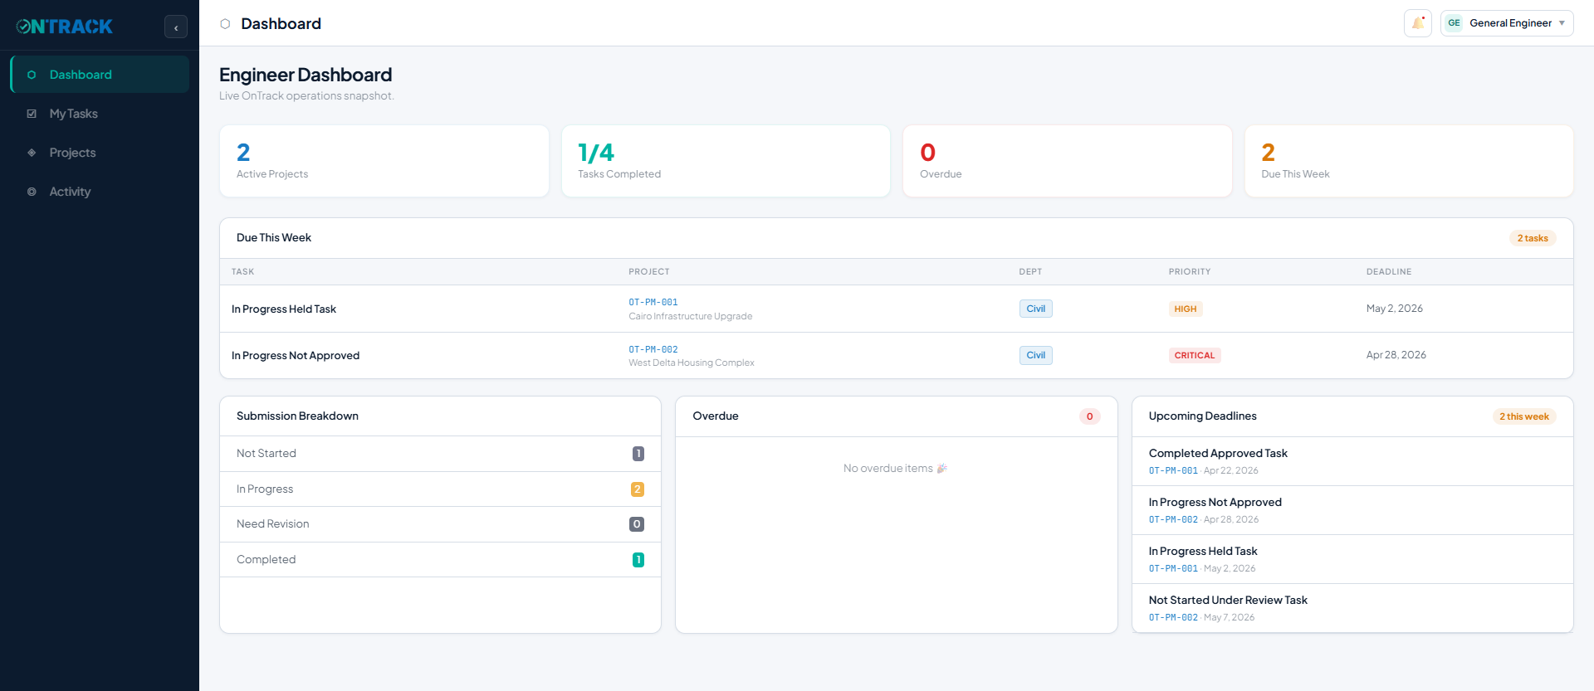The image size is (1594, 691).
Task: Open In Progress Not Approved row
Action: point(897,355)
